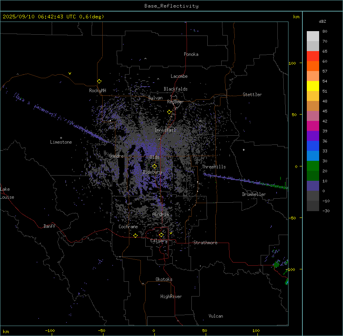The width and height of the screenshot is (343, 336).
Task: Select the orange 57-60 dBZ legend swatch
Action: coord(313,66)
